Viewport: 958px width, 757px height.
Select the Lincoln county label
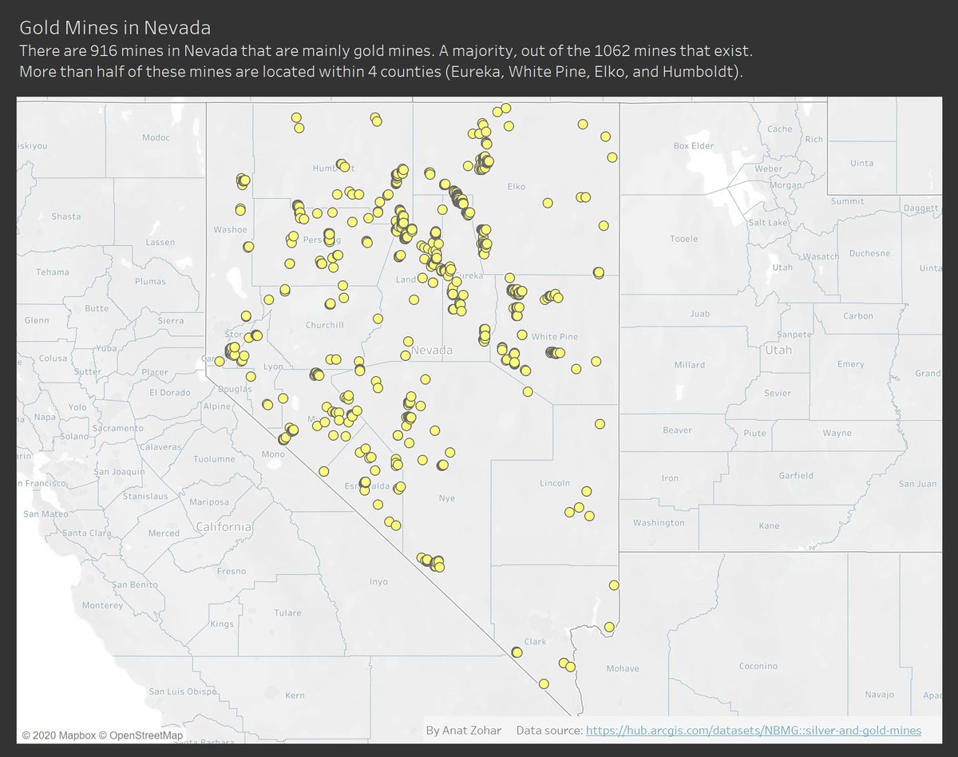coord(555,483)
